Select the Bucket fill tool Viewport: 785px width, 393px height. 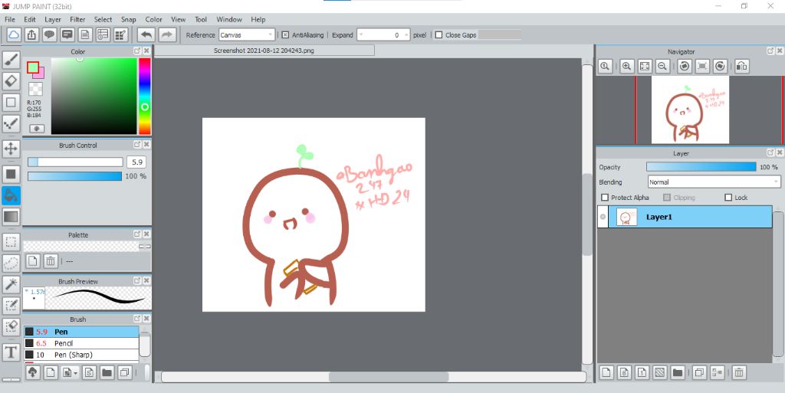[x=11, y=195]
